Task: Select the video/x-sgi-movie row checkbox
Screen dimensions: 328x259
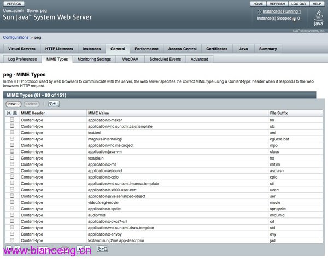Action: click(12, 202)
